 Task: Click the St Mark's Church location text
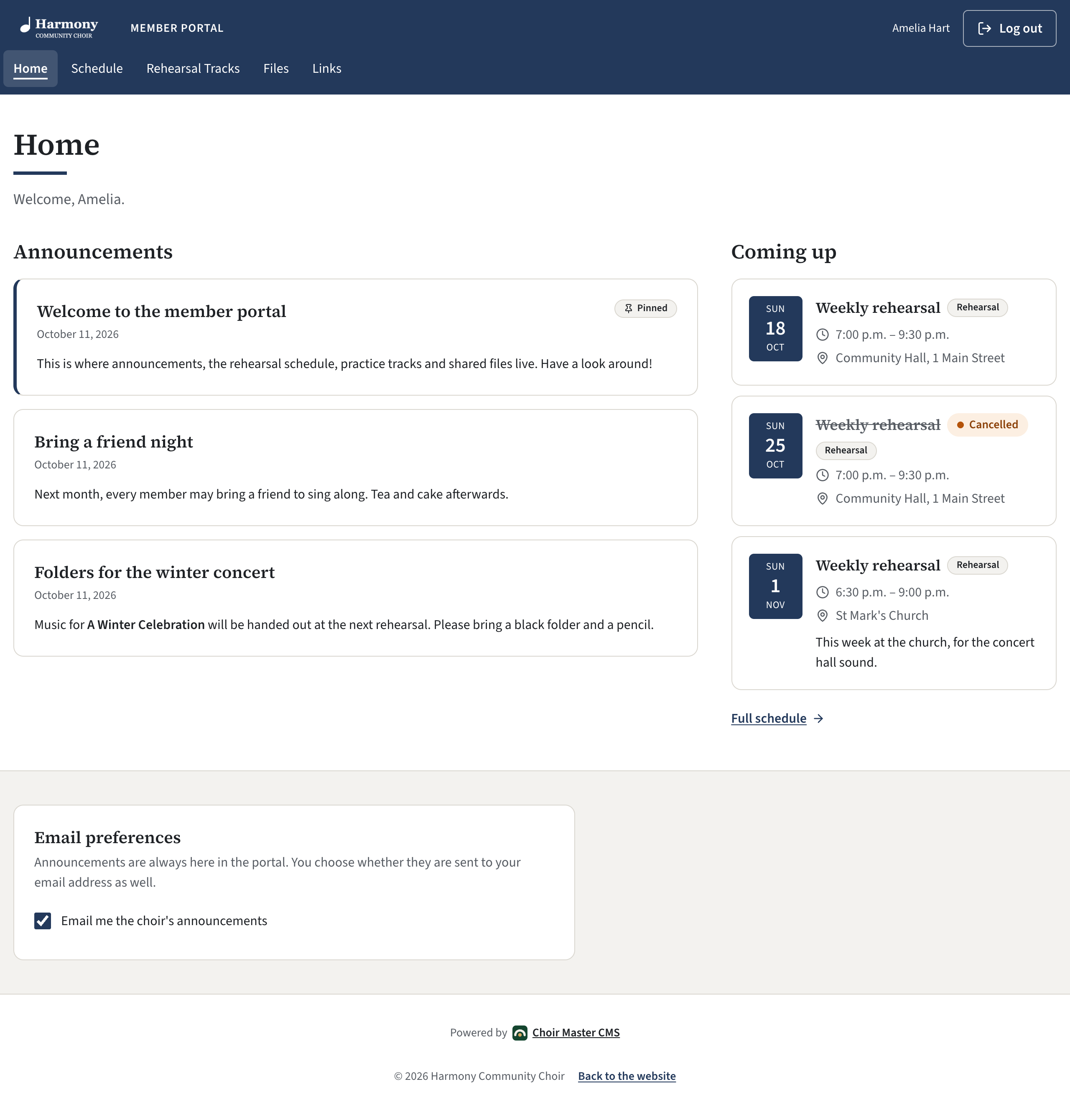pos(882,616)
